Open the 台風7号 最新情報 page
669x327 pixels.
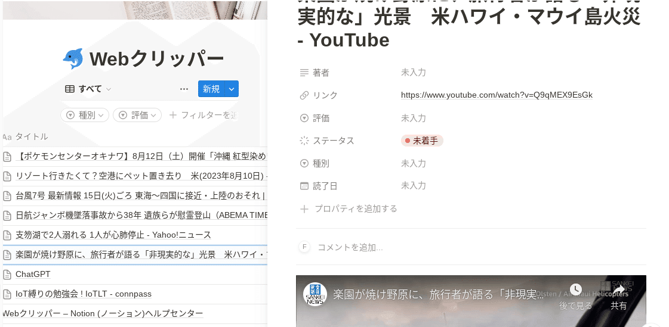(x=141, y=196)
